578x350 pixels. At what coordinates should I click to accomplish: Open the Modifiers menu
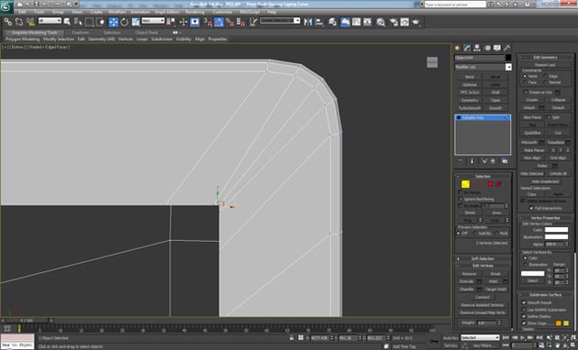pos(117,12)
